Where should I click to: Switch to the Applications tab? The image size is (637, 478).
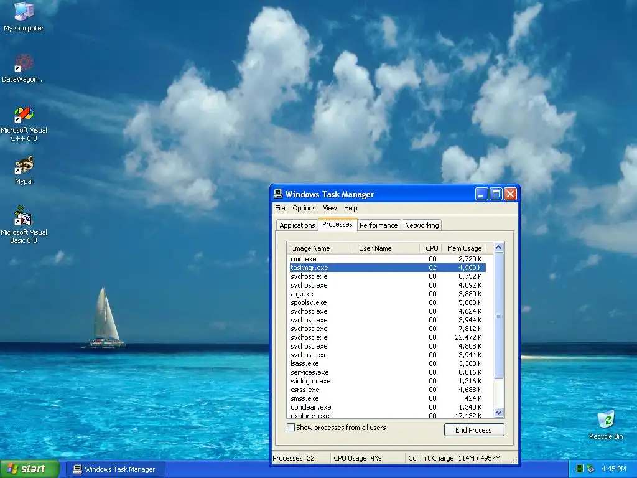click(297, 225)
